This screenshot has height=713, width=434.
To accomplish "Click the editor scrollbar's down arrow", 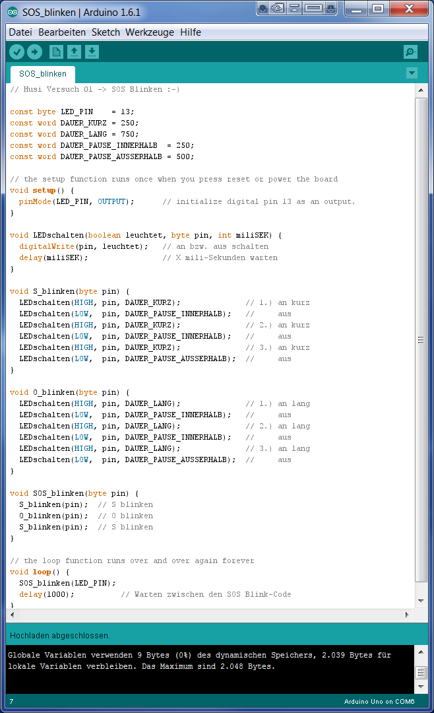I will [421, 601].
